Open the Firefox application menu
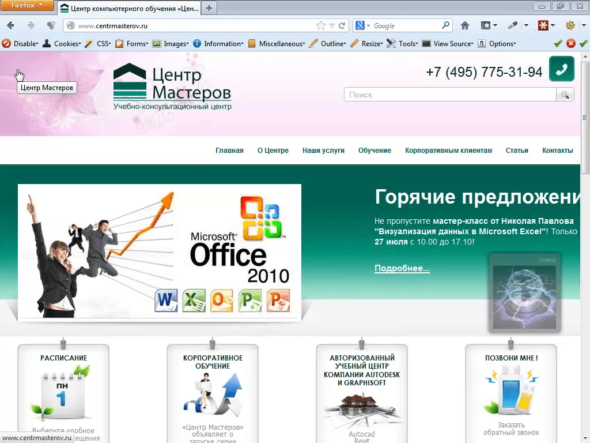 point(27,5)
